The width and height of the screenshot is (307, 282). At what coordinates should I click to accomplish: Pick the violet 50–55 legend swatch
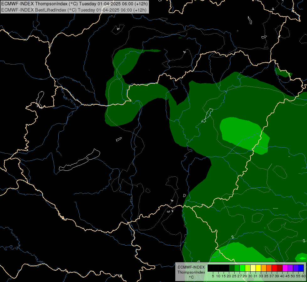[x=296, y=268]
